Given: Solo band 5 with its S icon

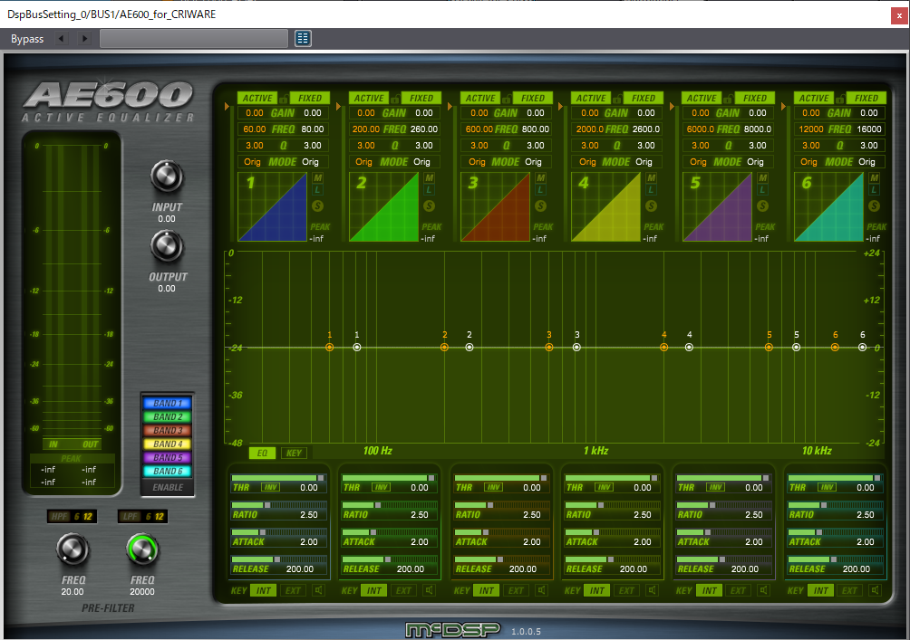Looking at the screenshot, I should pyautogui.click(x=762, y=205).
